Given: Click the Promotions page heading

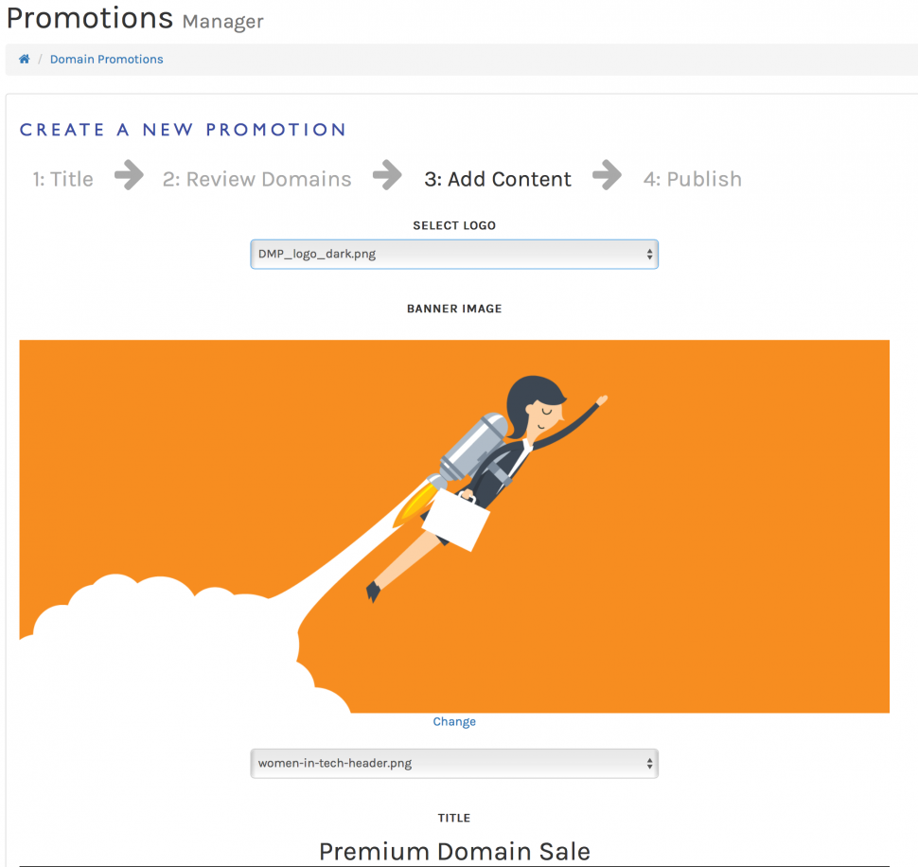Looking at the screenshot, I should [90, 17].
